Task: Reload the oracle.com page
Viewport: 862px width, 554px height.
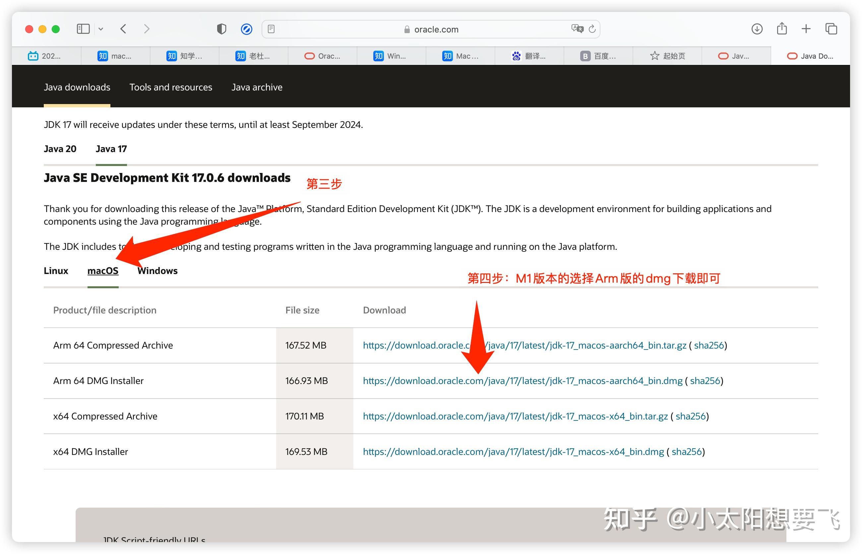Action: tap(592, 28)
